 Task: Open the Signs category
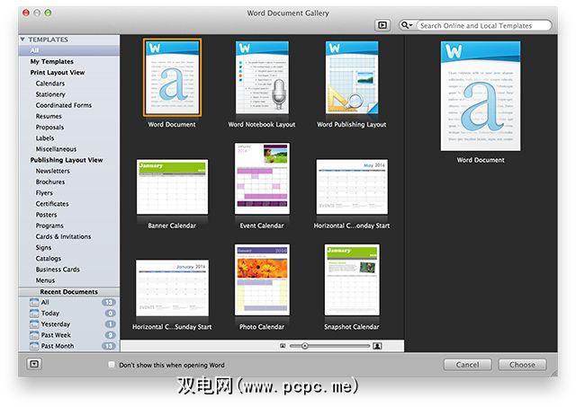43,247
